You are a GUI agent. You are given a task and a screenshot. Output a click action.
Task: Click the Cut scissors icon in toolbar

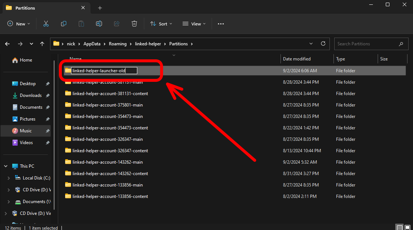pyautogui.click(x=46, y=24)
